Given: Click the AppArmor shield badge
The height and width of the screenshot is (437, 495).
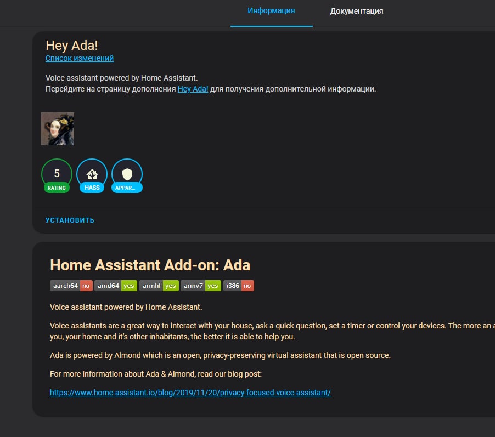Looking at the screenshot, I should point(127,175).
